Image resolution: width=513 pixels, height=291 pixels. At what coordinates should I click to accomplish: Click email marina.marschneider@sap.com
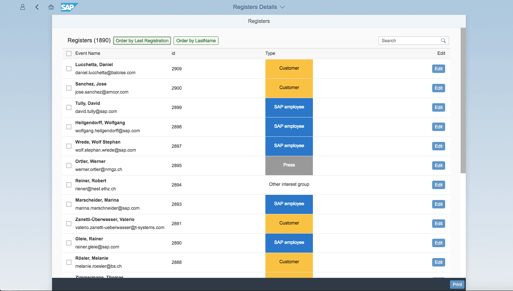[107, 208]
